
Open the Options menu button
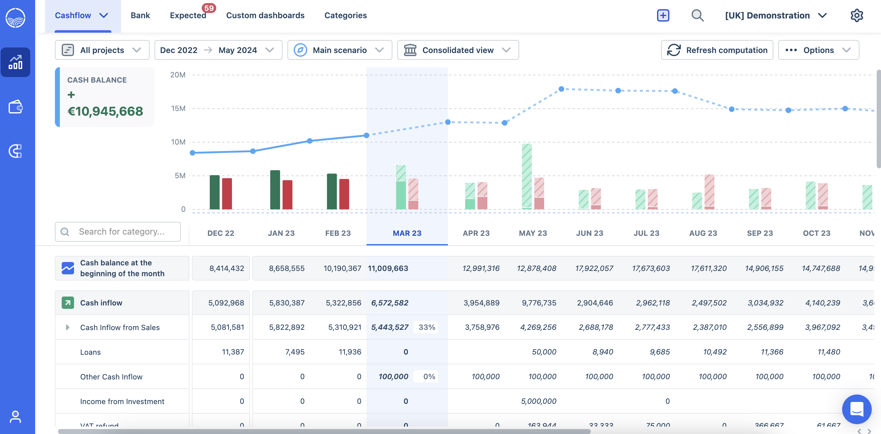pyautogui.click(x=818, y=50)
